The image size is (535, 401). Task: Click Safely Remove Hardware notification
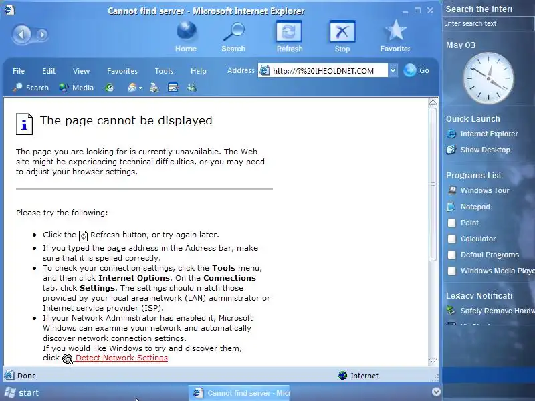pyautogui.click(x=491, y=311)
